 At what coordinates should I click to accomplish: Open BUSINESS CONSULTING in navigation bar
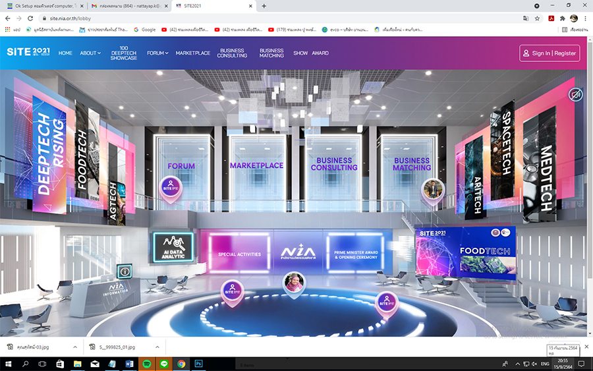coord(232,53)
